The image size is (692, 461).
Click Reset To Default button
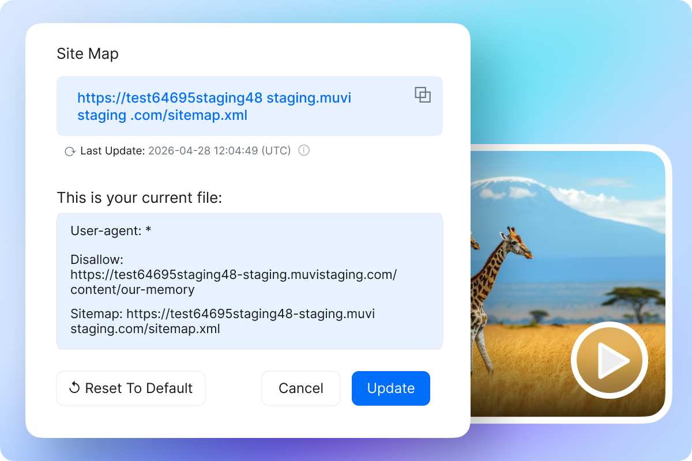131,388
